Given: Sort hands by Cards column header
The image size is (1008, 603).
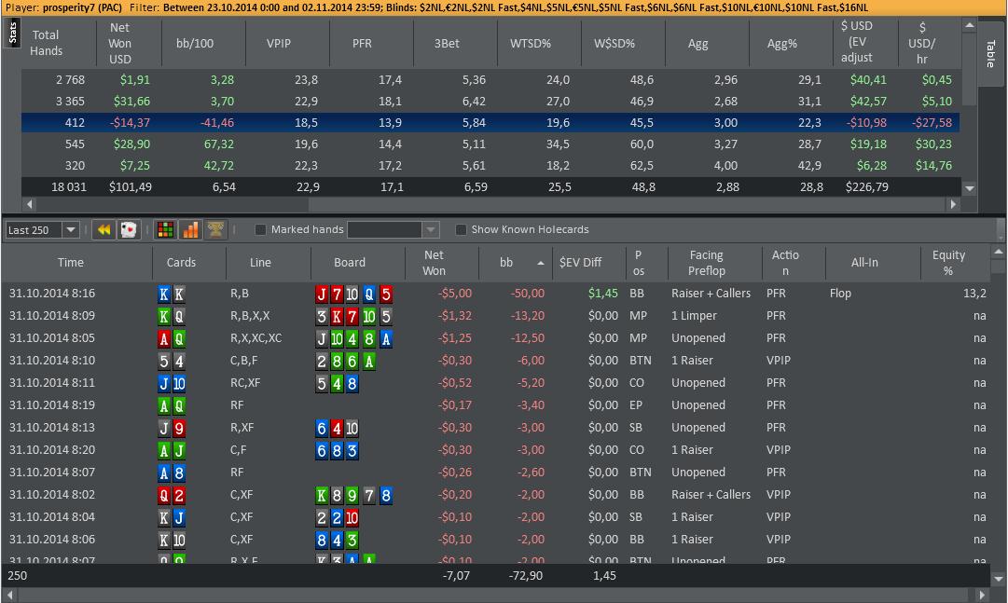Looking at the screenshot, I should tap(181, 262).
